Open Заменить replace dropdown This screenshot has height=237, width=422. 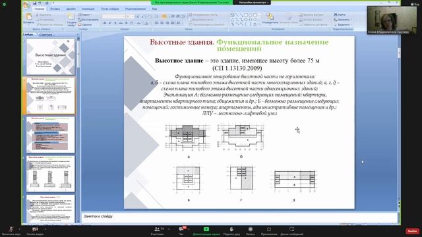point(342,20)
